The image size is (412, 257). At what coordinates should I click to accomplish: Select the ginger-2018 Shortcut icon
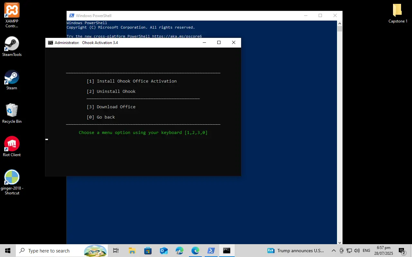coord(12,182)
